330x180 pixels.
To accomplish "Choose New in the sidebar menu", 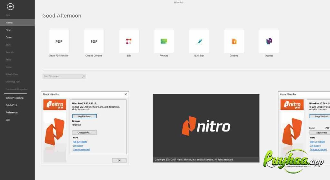I will (8, 30).
